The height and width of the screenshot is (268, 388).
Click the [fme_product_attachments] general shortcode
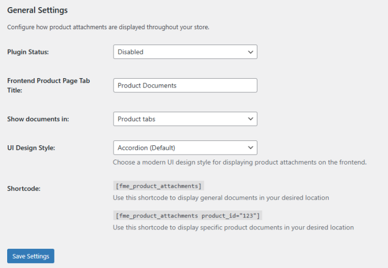click(x=159, y=186)
